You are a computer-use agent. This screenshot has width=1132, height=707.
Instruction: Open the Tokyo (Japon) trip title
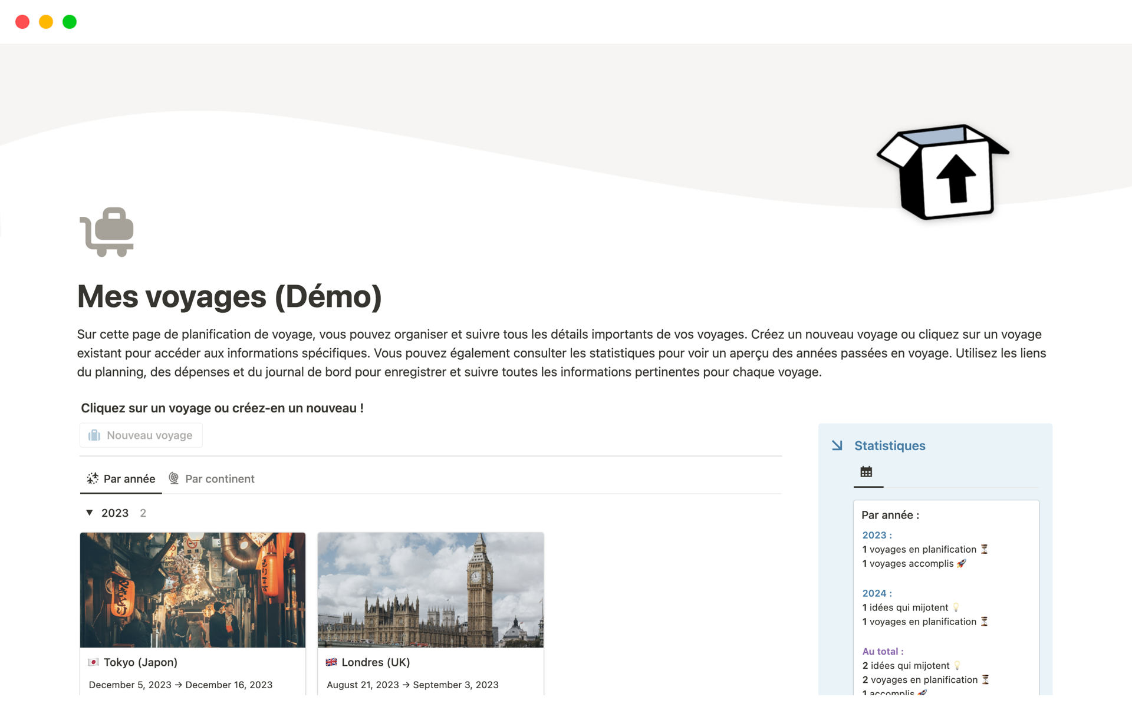(x=140, y=662)
